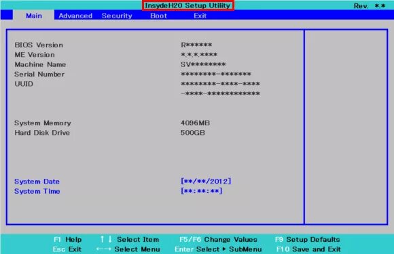394x254 pixels.
Task: Open the Advanced tab
Action: click(x=75, y=16)
